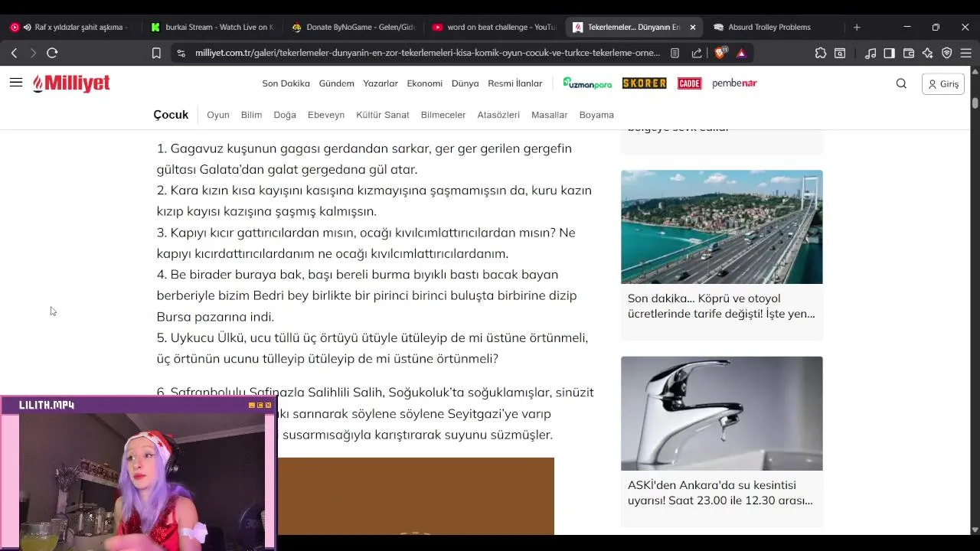Close the LILITH.MP4 overlay window

click(x=268, y=405)
